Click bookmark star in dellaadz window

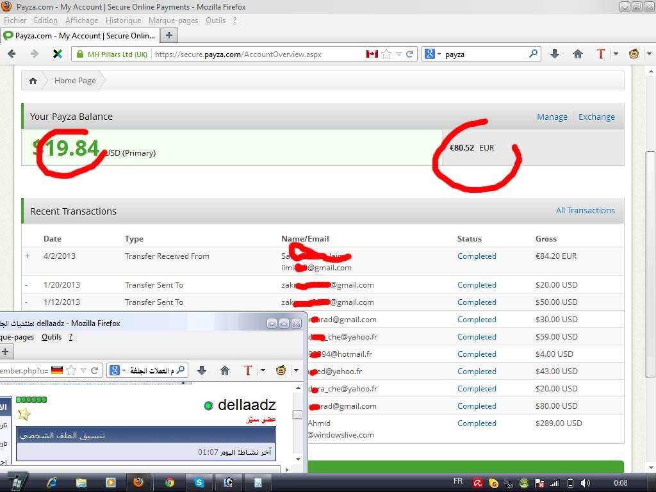[x=72, y=370]
